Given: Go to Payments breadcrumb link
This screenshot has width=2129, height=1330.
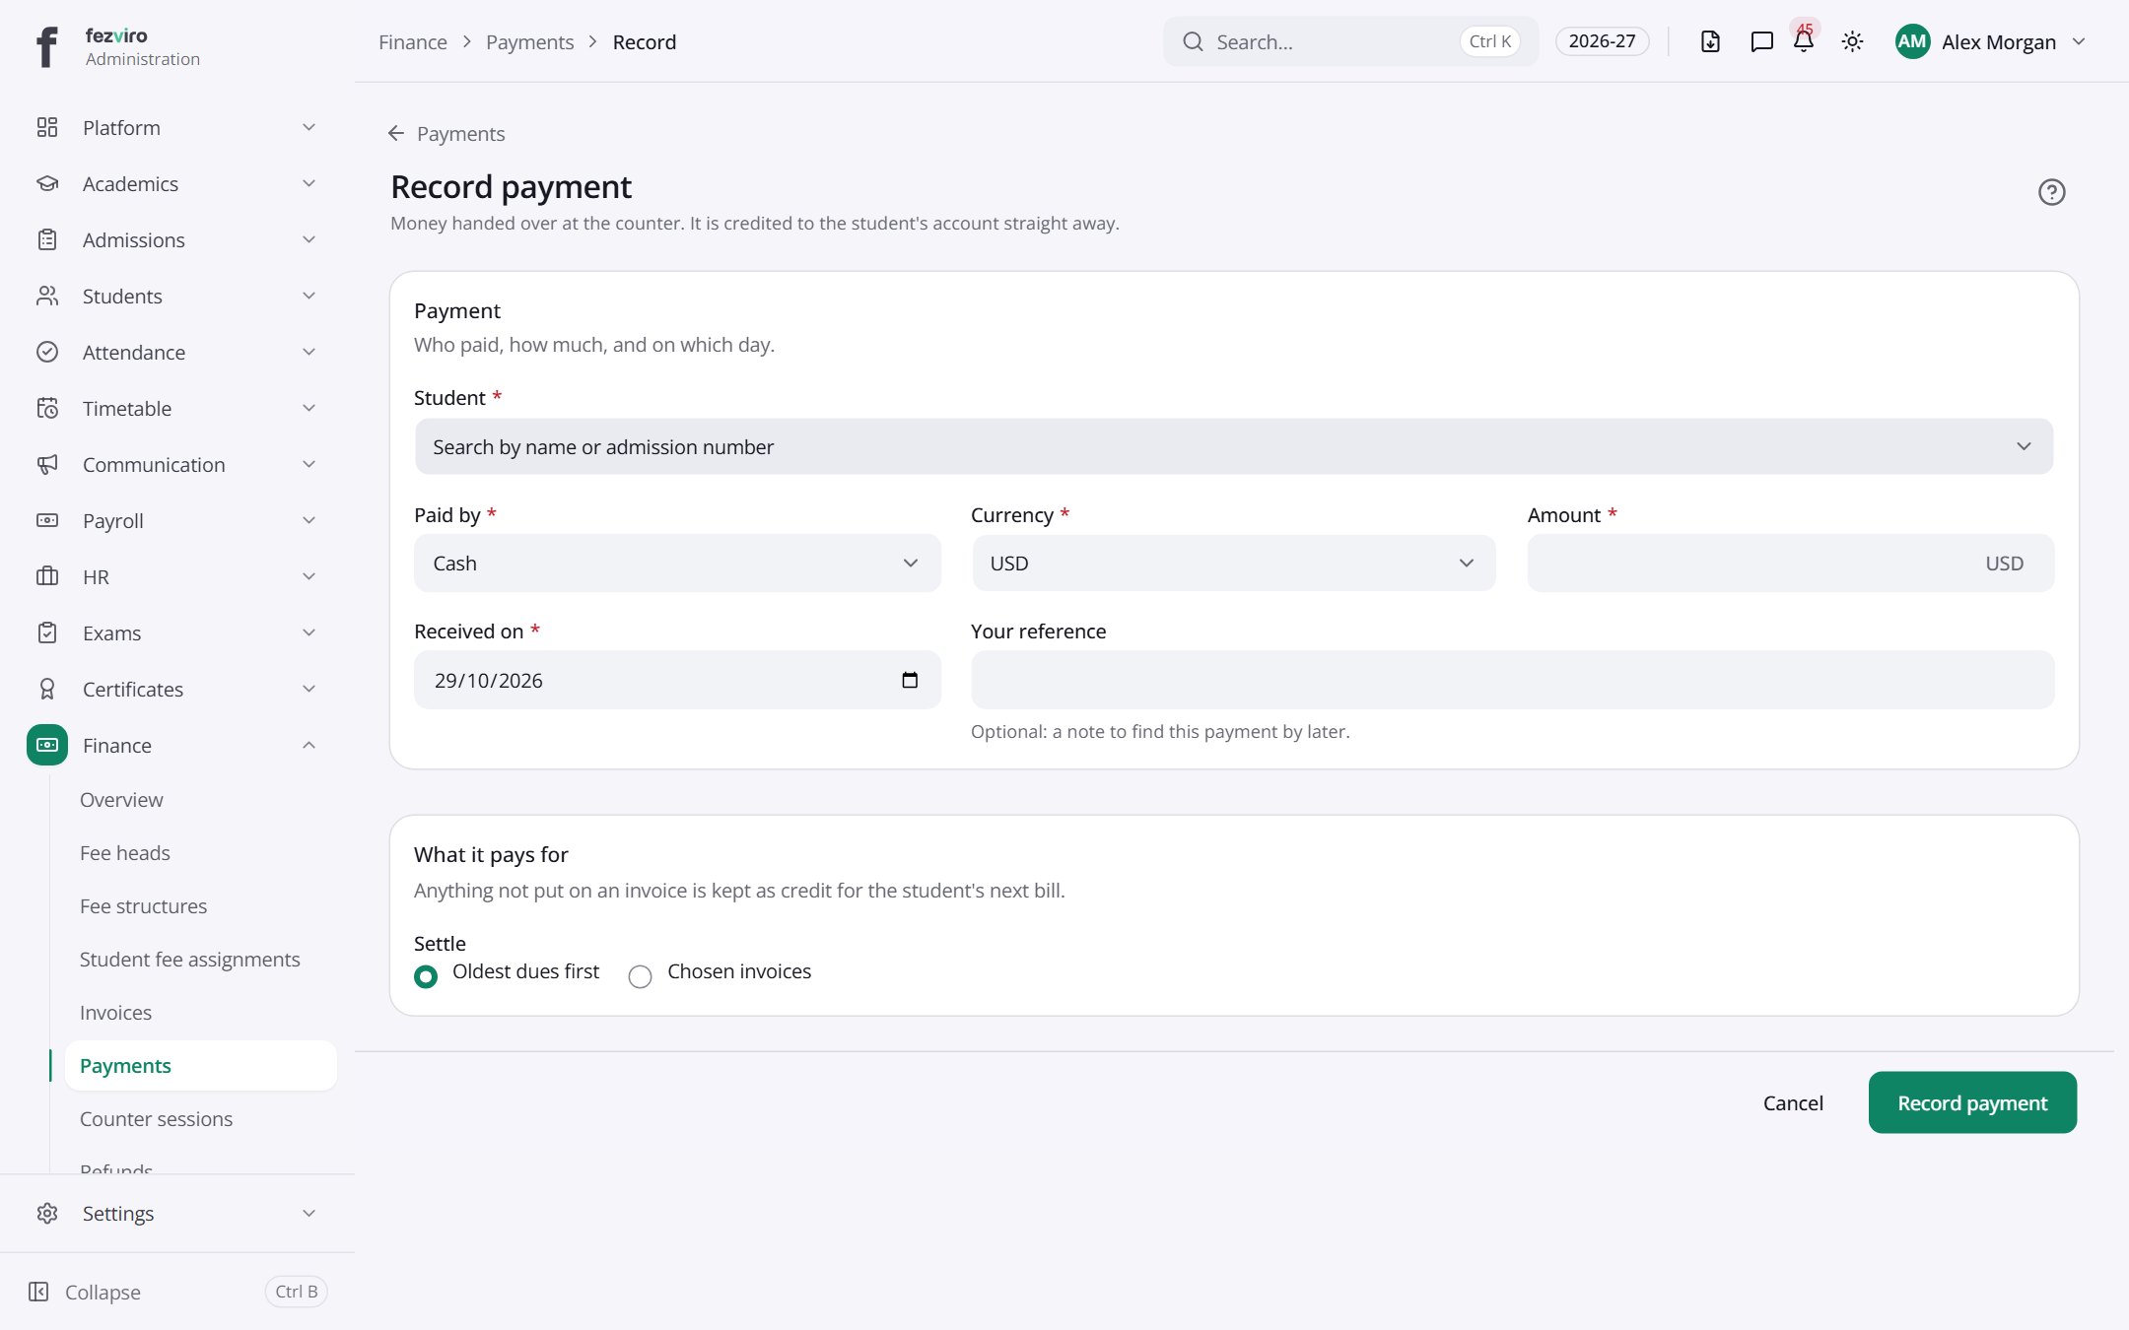Looking at the screenshot, I should coord(529,41).
